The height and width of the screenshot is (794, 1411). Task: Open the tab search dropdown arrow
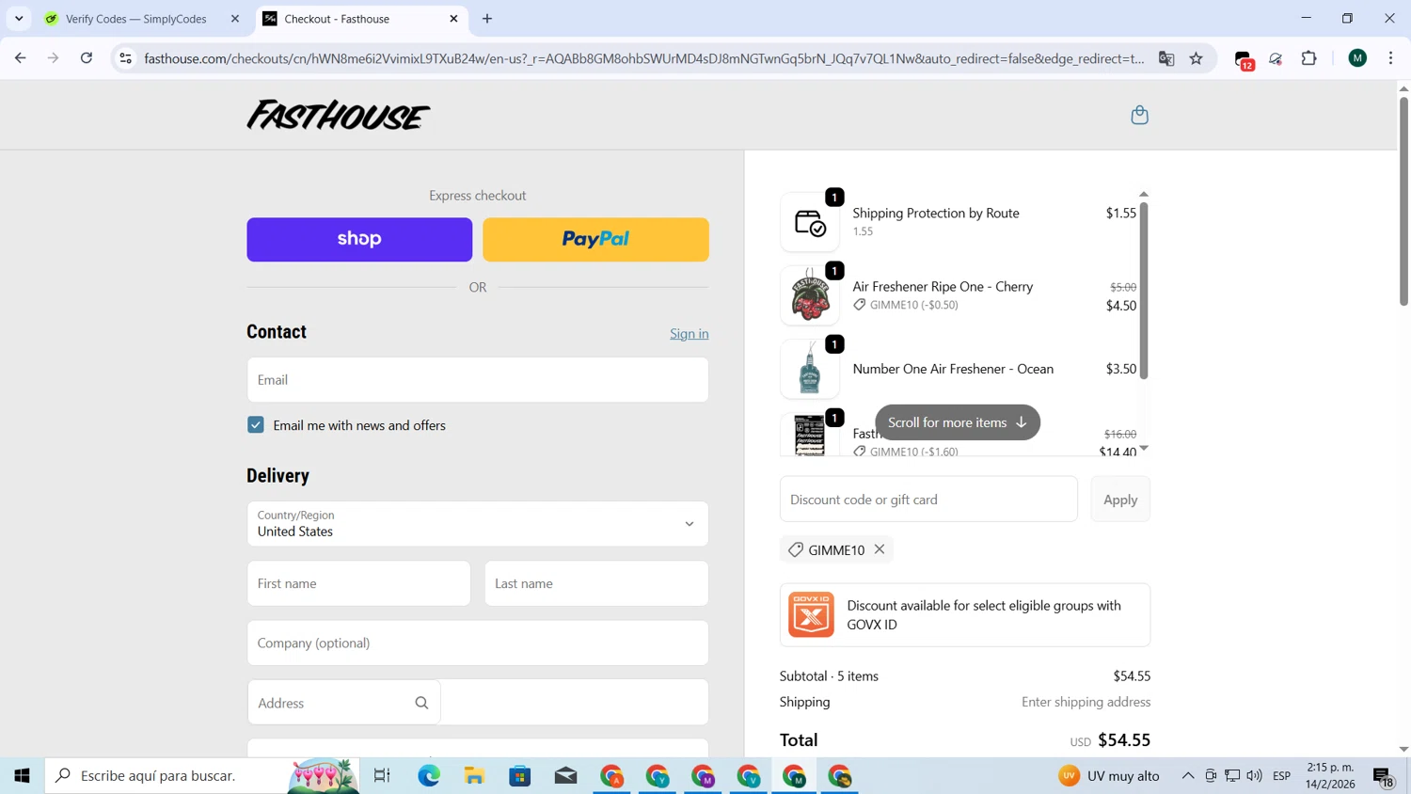pos(19,19)
